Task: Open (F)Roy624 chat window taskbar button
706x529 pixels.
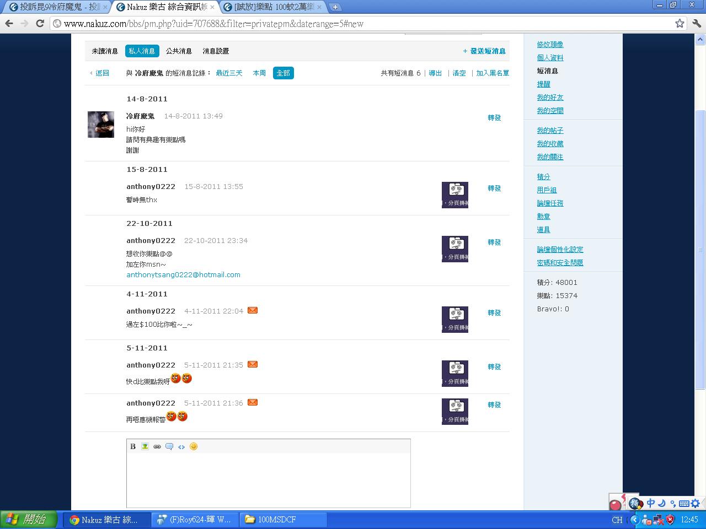Action: click(x=195, y=519)
